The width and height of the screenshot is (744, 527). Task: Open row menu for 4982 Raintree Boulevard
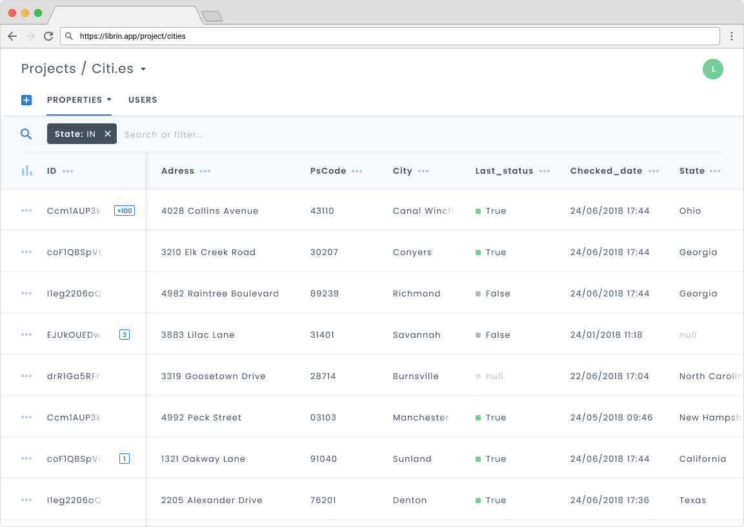click(26, 293)
